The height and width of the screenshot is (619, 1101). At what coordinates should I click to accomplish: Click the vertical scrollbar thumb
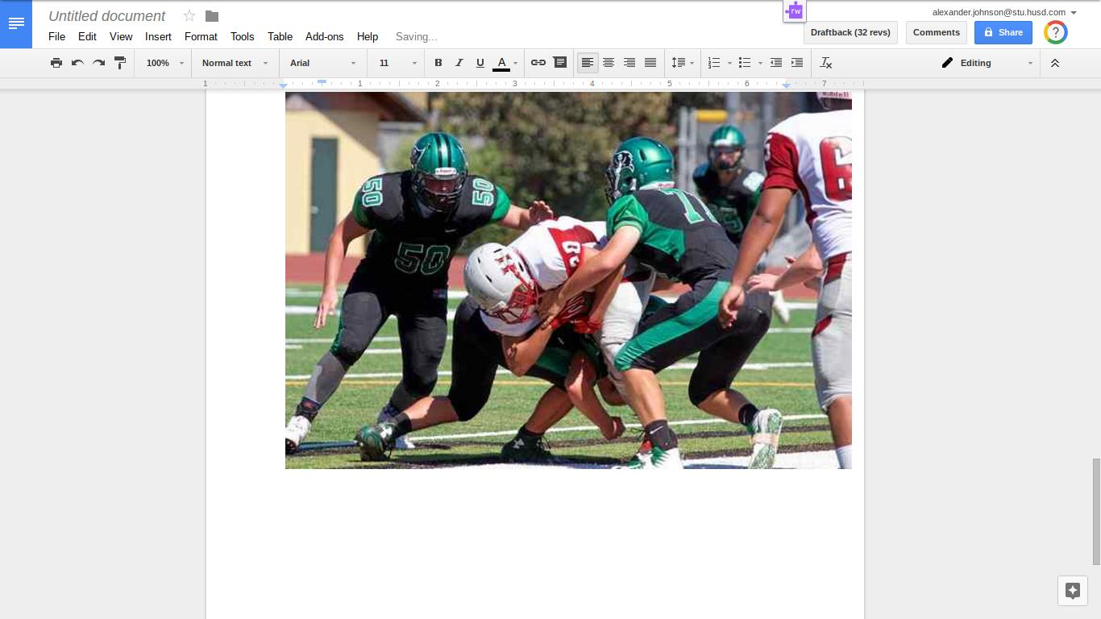click(1096, 512)
